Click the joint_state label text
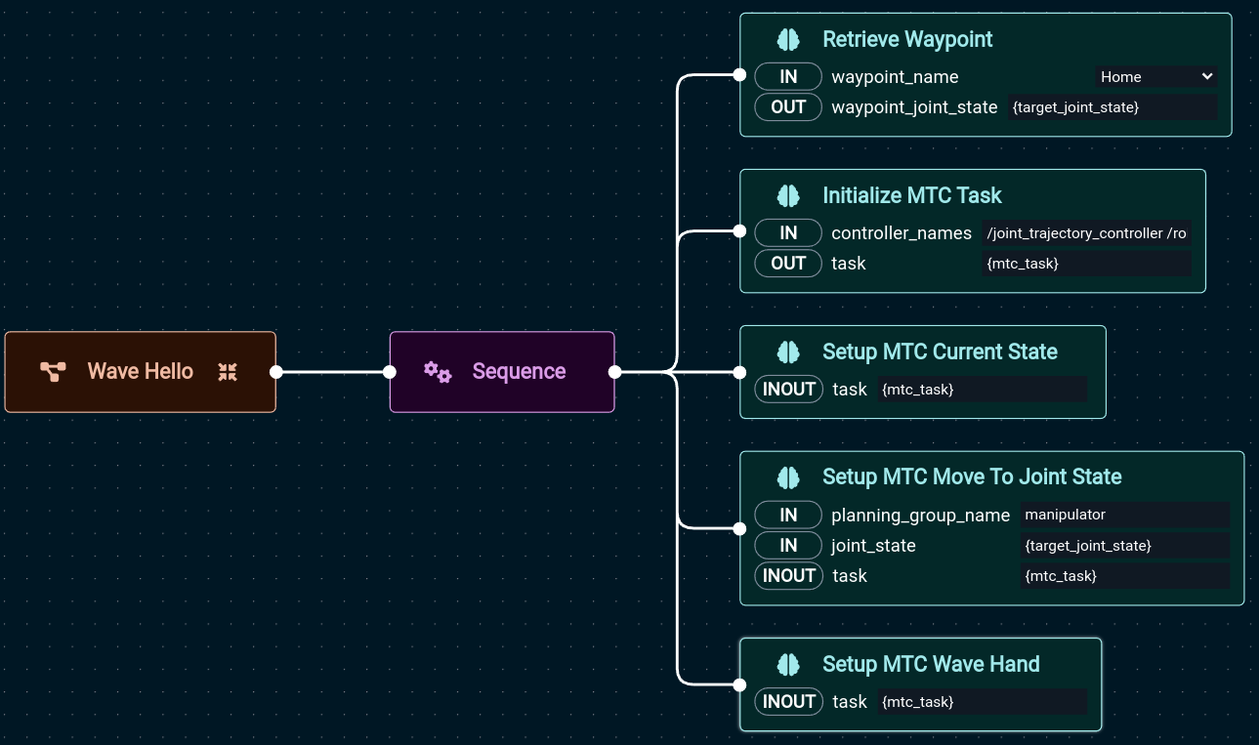The width and height of the screenshot is (1259, 745). click(873, 546)
